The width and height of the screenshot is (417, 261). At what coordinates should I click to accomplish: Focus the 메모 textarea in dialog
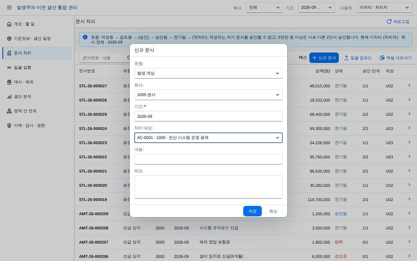click(x=208, y=187)
